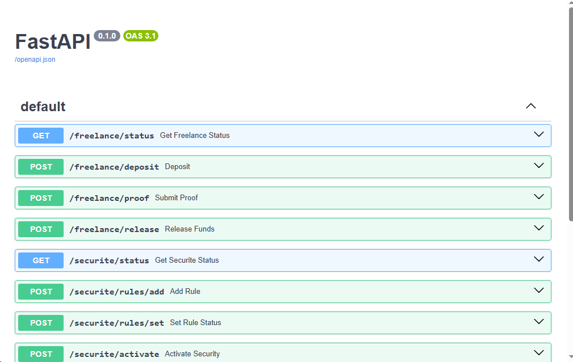This screenshot has width=573, height=362.
Task: Click the Submit Proof description
Action: pos(177,197)
